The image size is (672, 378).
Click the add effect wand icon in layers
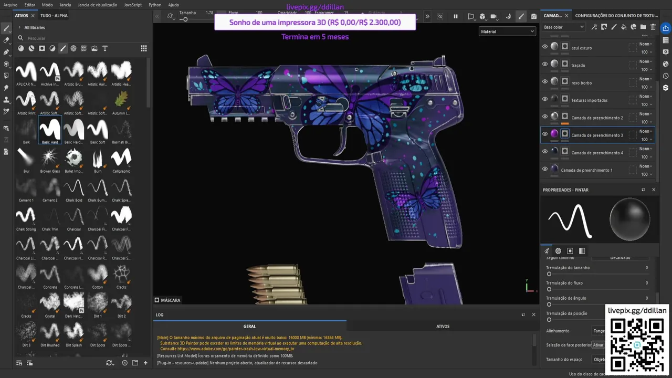(594, 27)
